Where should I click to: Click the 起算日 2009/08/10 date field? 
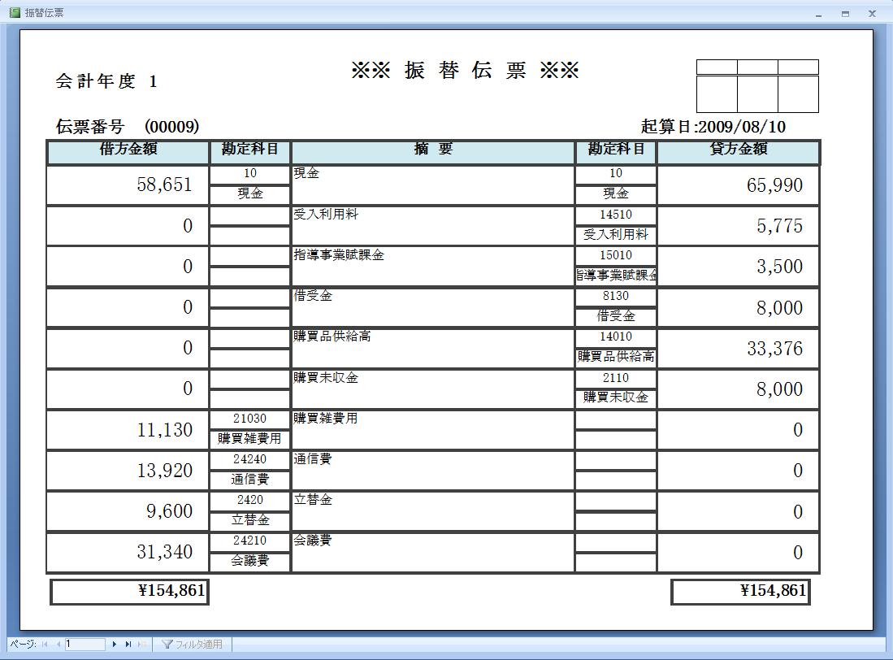(713, 127)
